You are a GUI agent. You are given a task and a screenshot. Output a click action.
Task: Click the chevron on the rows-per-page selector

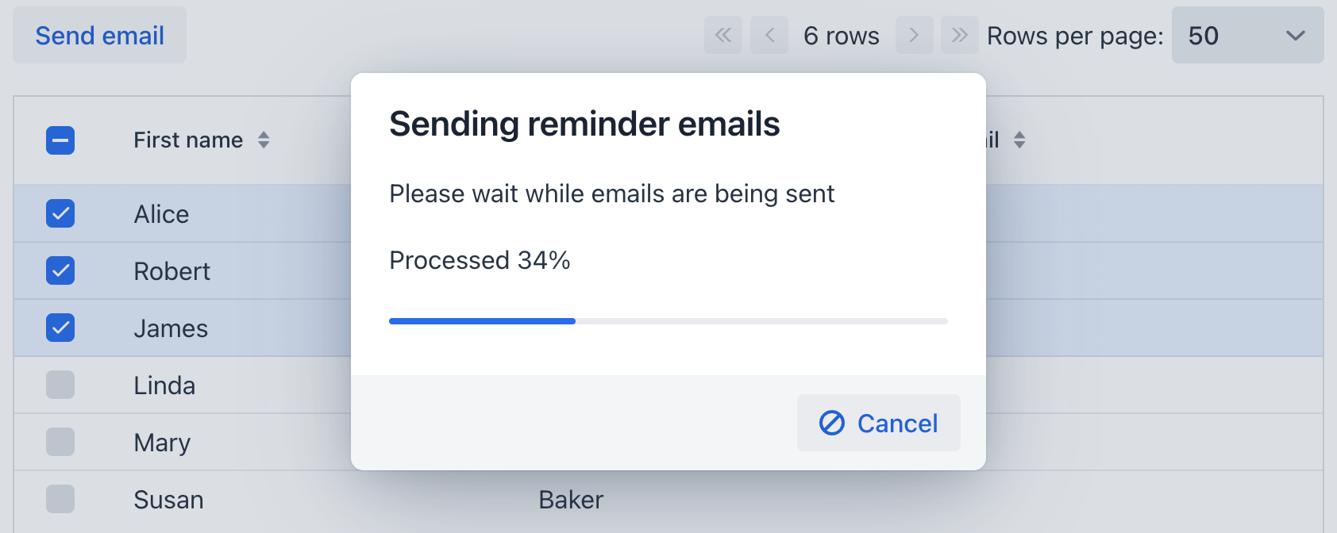(1295, 36)
